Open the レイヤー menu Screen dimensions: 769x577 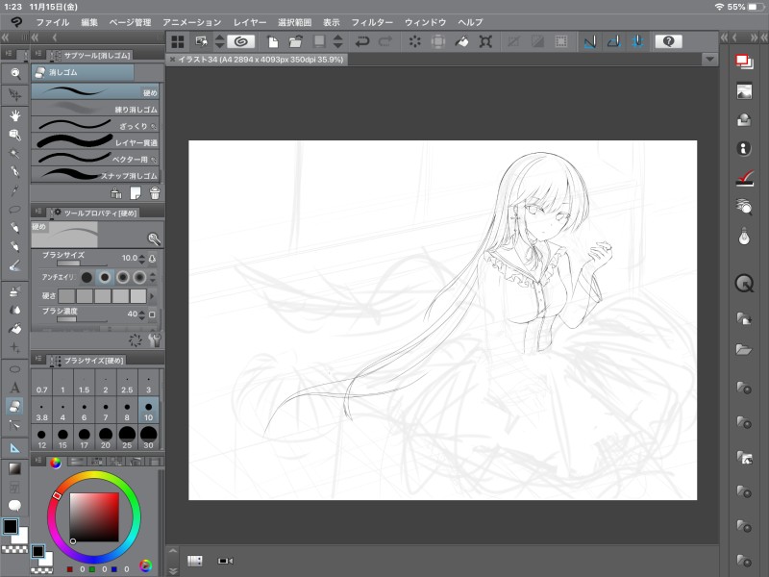tap(250, 22)
